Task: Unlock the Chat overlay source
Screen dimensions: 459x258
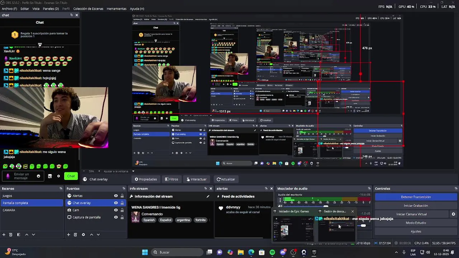Action: (x=122, y=203)
